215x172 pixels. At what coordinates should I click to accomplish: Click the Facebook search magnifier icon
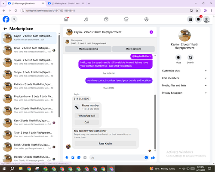(14, 19)
